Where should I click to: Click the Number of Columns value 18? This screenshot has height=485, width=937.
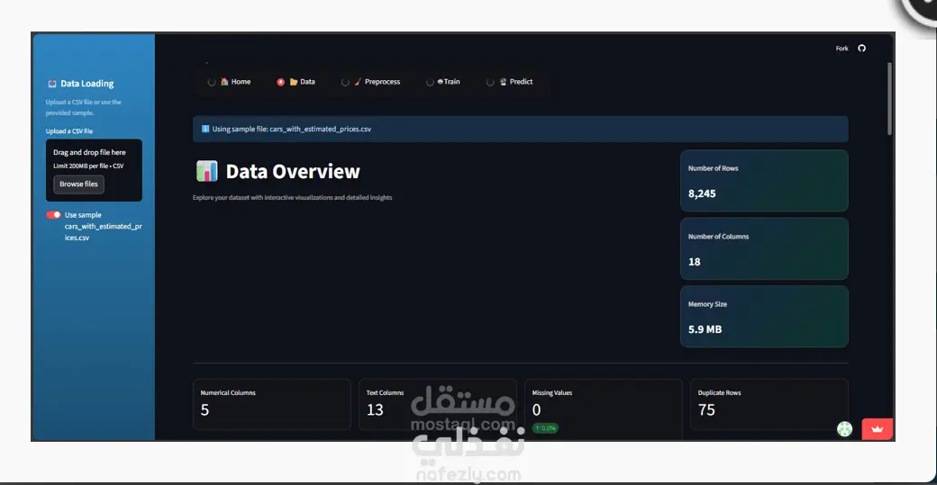click(x=694, y=262)
